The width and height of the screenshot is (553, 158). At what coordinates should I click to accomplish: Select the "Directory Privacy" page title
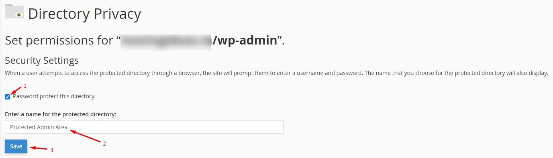pyautogui.click(x=84, y=14)
